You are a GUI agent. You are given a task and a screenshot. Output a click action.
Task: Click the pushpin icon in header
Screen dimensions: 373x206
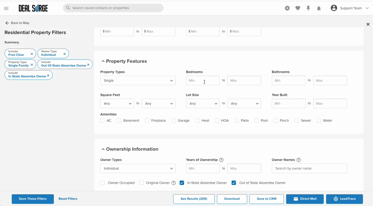pyautogui.click(x=308, y=8)
